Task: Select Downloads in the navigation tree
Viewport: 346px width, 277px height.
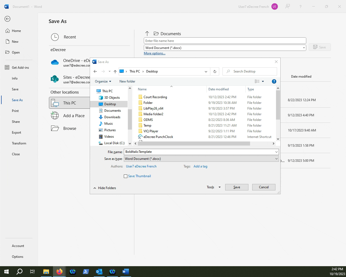Action: pos(112,117)
